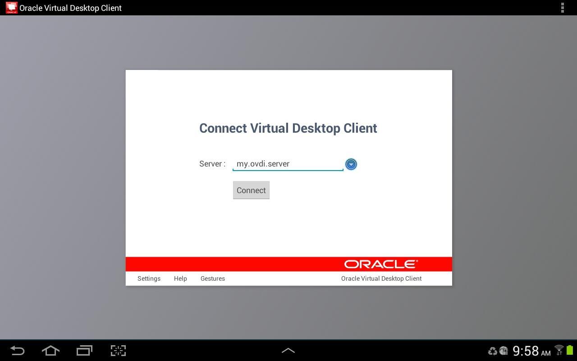The height and width of the screenshot is (361, 577).
Task: Select the my.ovdi.server input field
Action: point(288,163)
